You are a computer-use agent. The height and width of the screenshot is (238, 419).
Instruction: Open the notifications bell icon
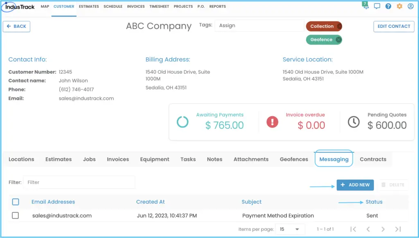point(365,6)
